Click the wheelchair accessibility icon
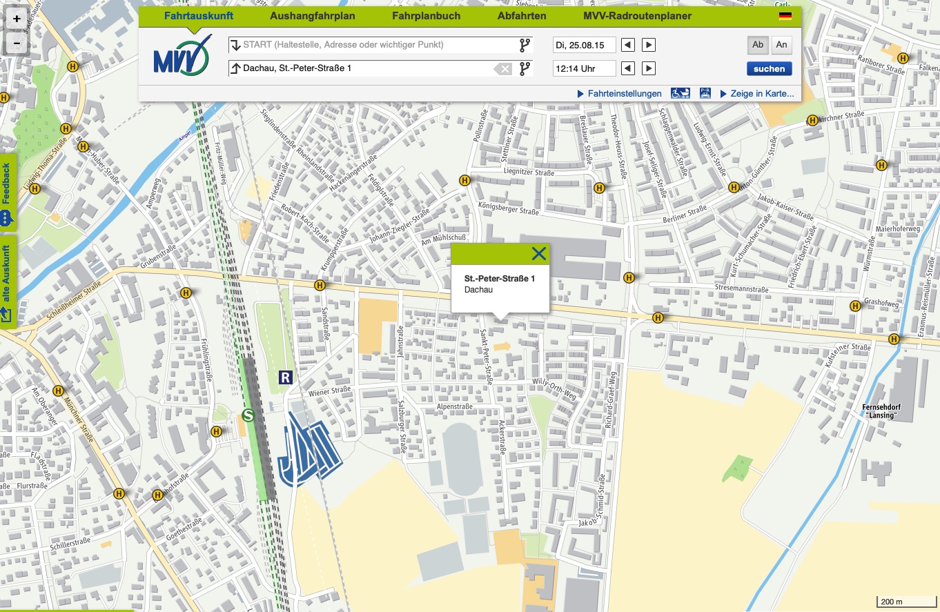Viewport: 940px width, 612px height. point(680,93)
